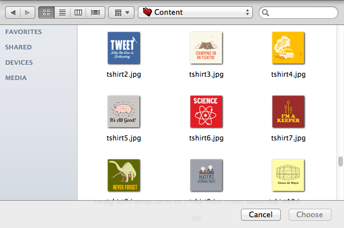This screenshot has width=344, height=228.
Task: Click the Forward navigation arrow
Action: [x=28, y=12]
